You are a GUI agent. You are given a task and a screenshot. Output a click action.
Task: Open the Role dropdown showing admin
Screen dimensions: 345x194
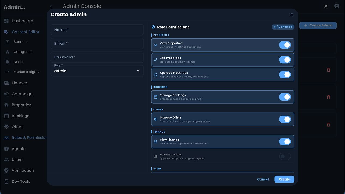(x=97, y=71)
